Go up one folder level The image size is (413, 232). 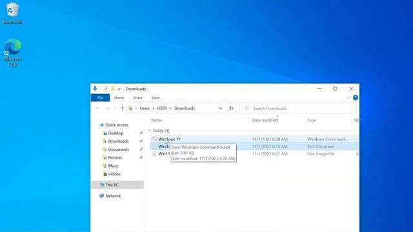click(x=122, y=108)
